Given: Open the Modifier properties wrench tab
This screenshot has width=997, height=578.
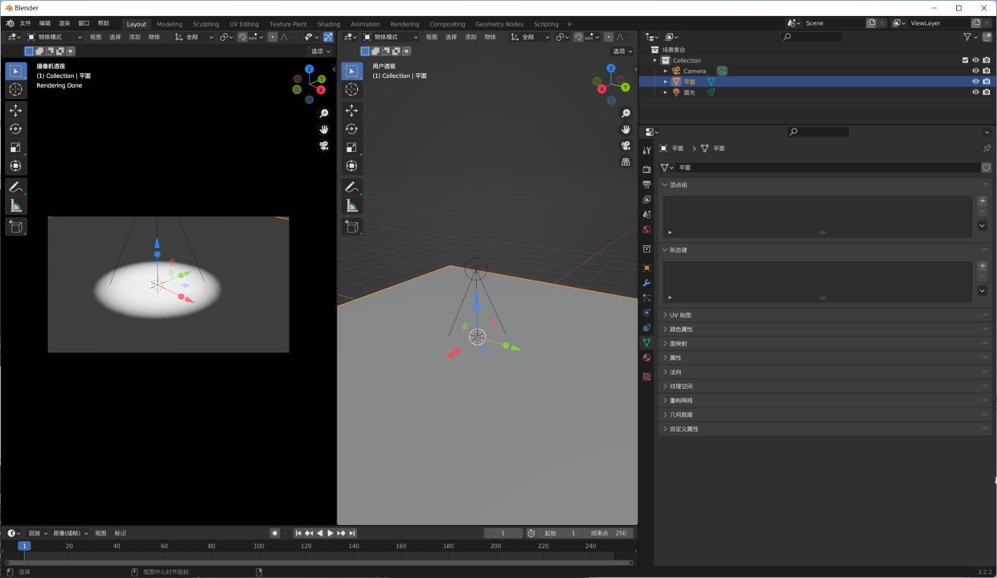Looking at the screenshot, I should (x=646, y=283).
